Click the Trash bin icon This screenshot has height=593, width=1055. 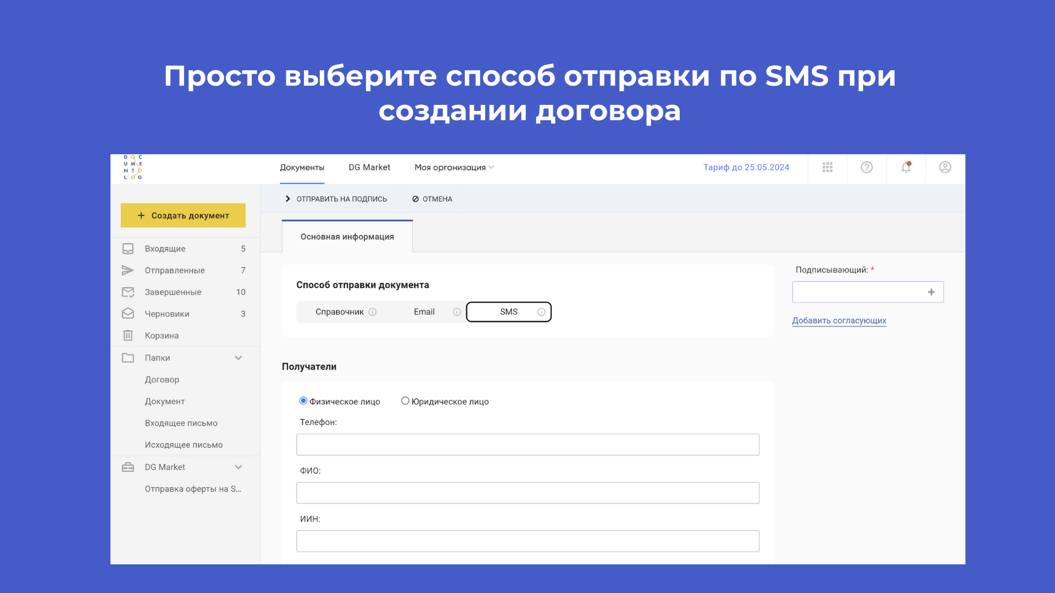point(128,335)
